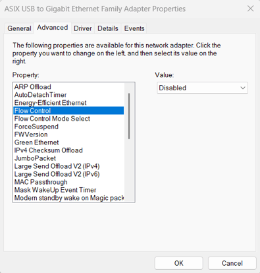Close the properties window with X

pyautogui.click(x=250, y=9)
